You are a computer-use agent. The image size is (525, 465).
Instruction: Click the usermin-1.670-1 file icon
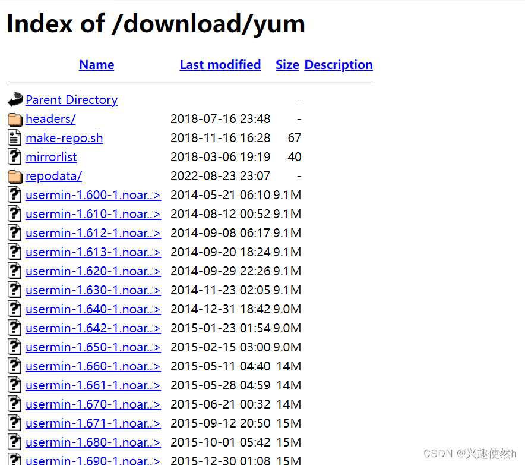pyautogui.click(x=14, y=404)
